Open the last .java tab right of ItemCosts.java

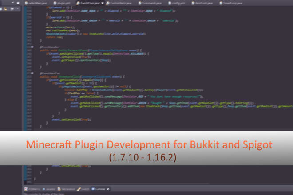231,3
